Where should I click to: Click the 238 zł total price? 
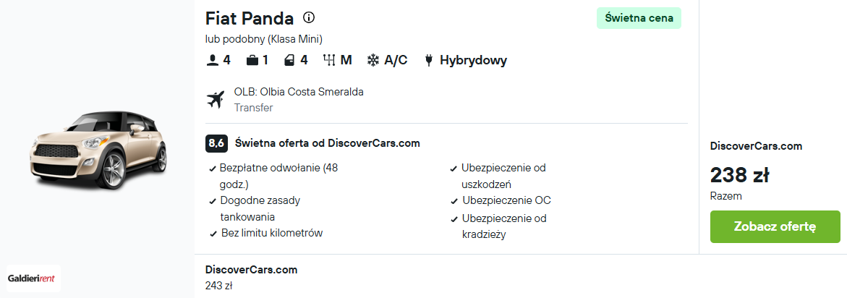(739, 175)
